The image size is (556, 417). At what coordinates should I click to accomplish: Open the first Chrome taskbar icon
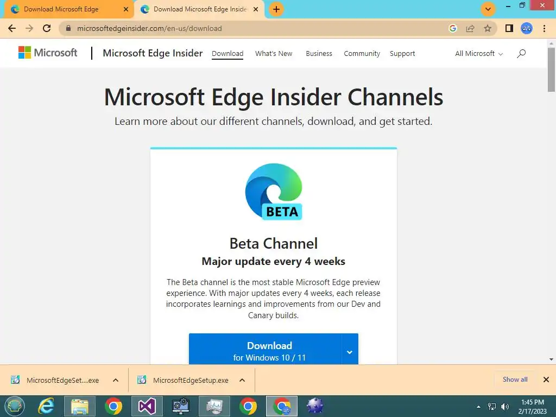(113, 406)
